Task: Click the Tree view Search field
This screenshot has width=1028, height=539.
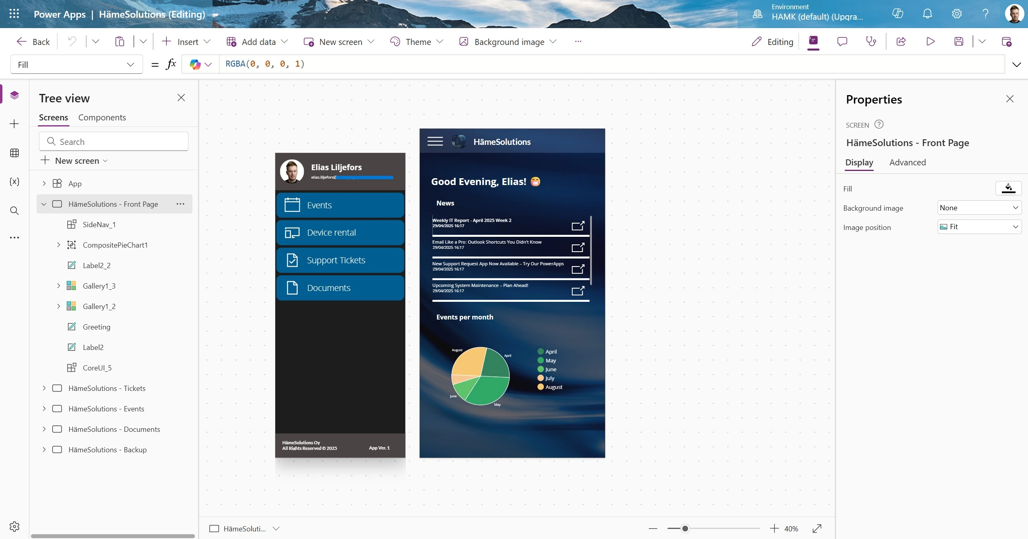Action: pos(114,141)
